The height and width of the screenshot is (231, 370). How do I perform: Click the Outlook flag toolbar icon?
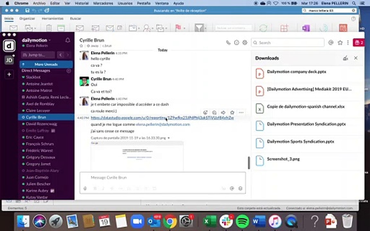(x=178, y=28)
